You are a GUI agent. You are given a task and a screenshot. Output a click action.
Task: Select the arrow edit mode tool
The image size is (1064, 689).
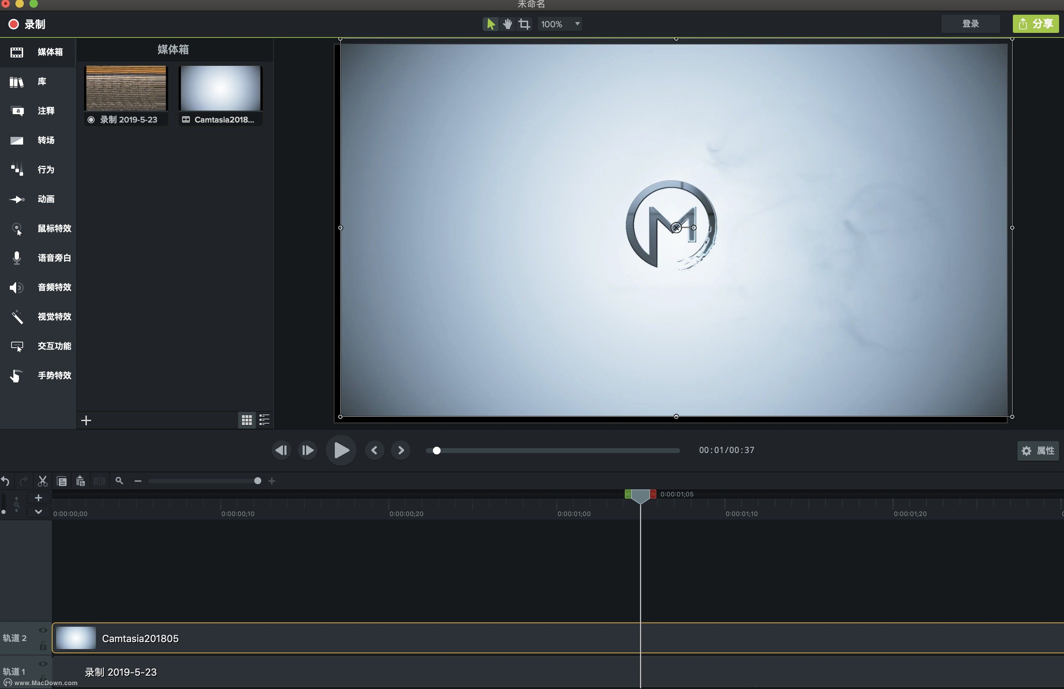point(490,24)
